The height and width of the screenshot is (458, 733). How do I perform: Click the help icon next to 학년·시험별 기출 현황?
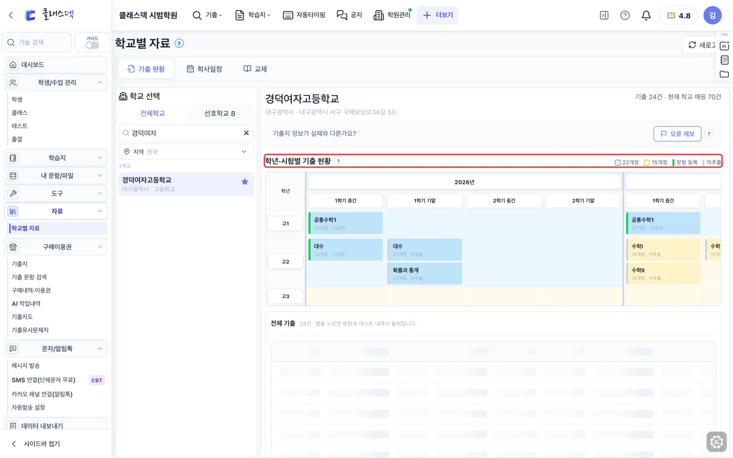click(x=339, y=161)
